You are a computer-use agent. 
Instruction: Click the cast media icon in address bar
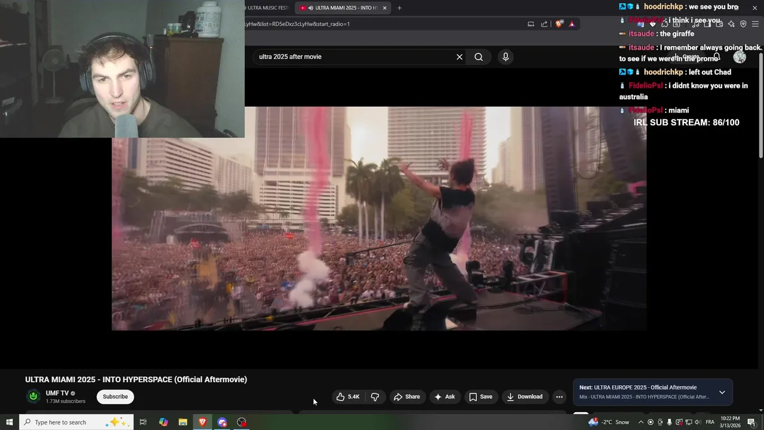pos(531,24)
